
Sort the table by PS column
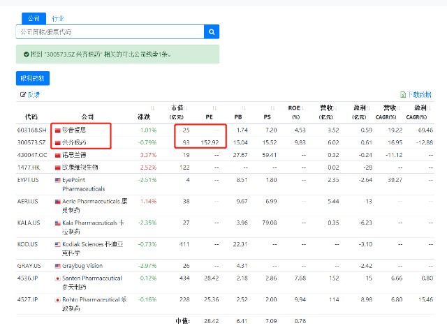coord(272,108)
